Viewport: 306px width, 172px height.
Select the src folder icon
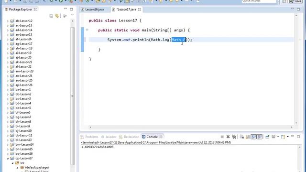pyautogui.click(x=17, y=163)
